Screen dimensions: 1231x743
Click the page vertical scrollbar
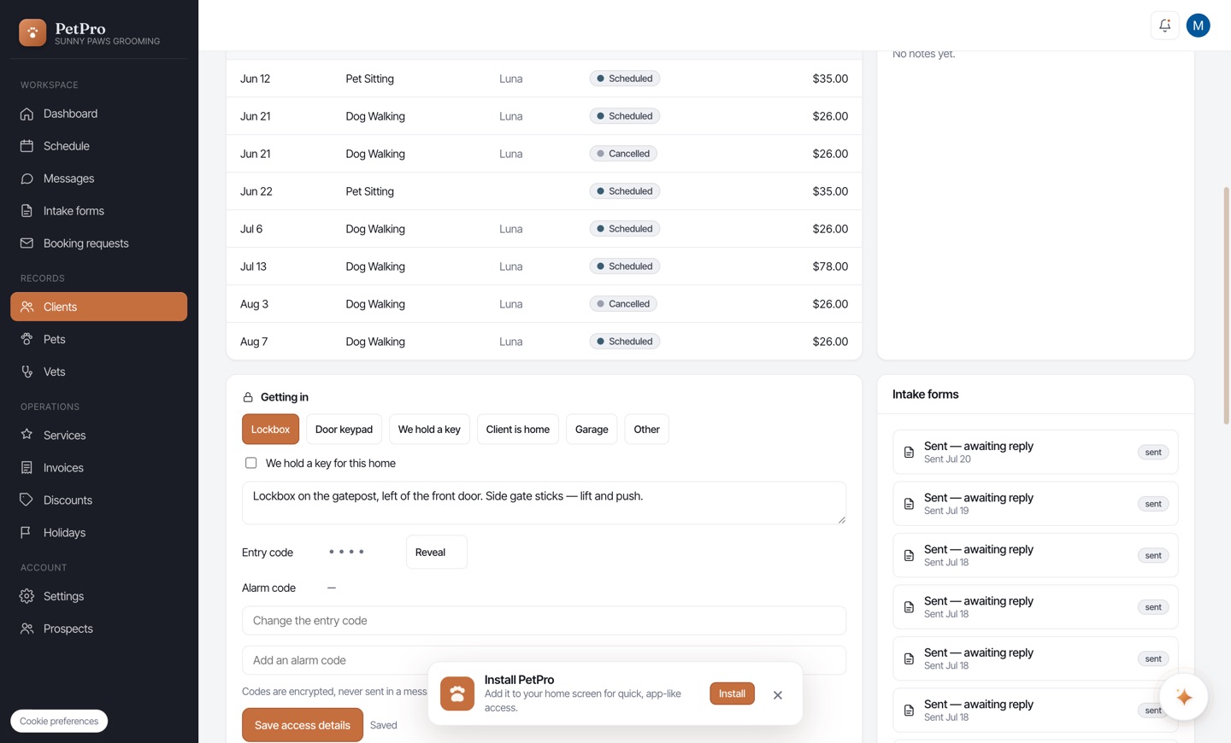[x=1226, y=306]
